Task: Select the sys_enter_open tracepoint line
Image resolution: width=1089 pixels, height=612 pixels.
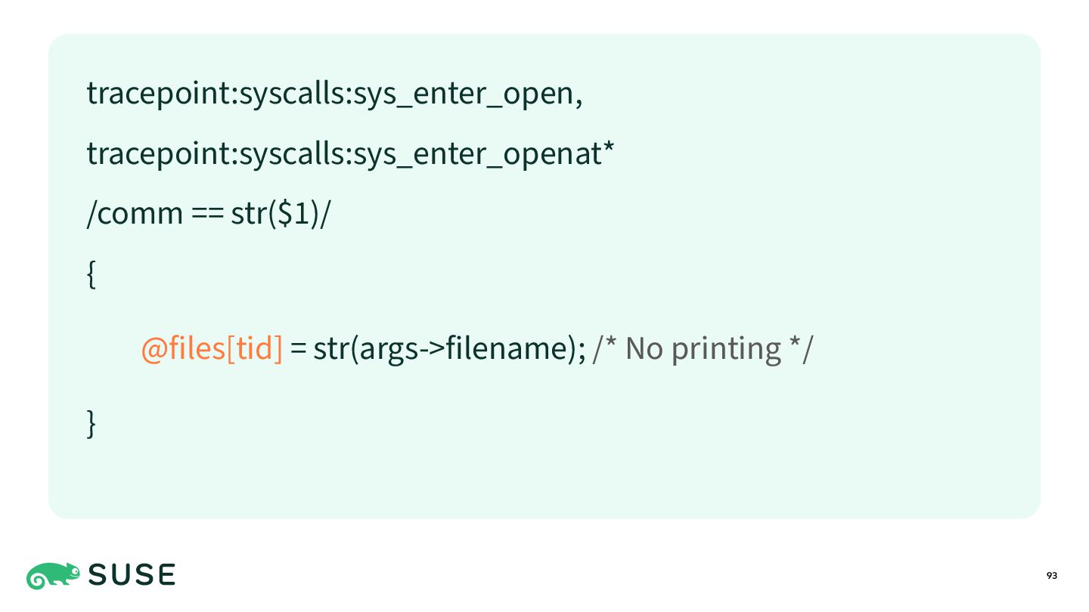Action: coord(335,94)
